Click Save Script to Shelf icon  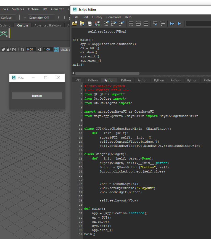[x=97, y=24]
